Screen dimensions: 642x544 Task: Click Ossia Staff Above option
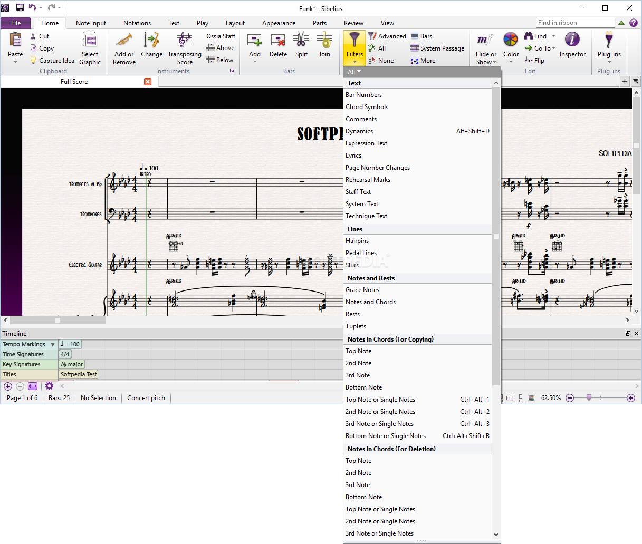(x=221, y=48)
